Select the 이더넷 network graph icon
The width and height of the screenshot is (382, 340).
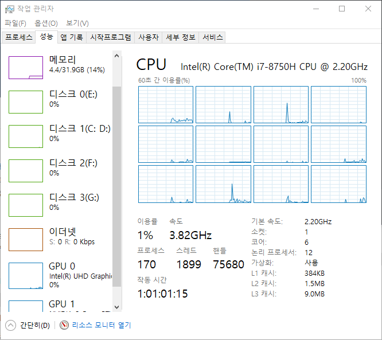coord(26,240)
